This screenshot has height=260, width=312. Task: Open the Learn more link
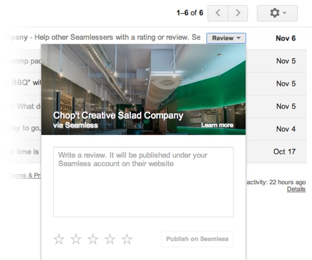coord(217,125)
